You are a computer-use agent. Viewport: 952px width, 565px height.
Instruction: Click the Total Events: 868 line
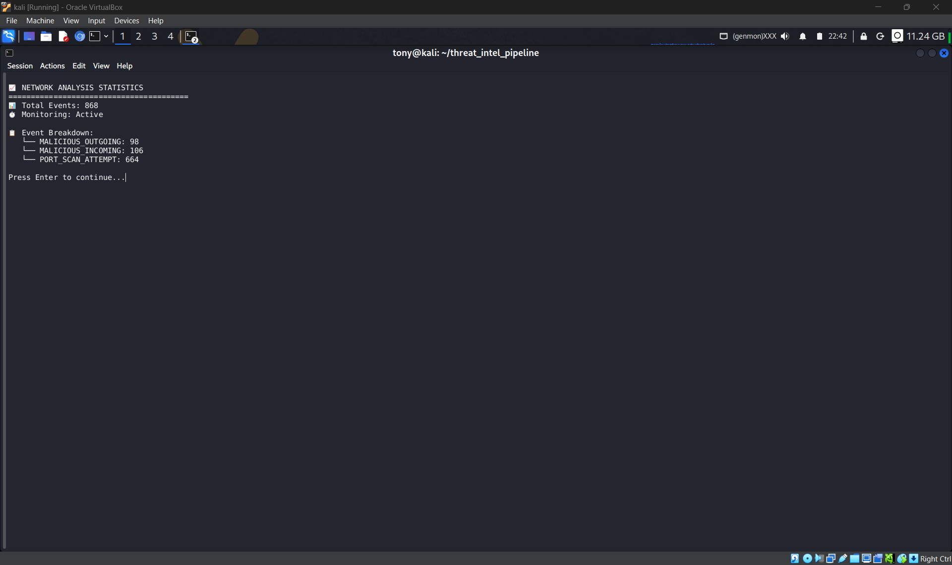[59, 105]
